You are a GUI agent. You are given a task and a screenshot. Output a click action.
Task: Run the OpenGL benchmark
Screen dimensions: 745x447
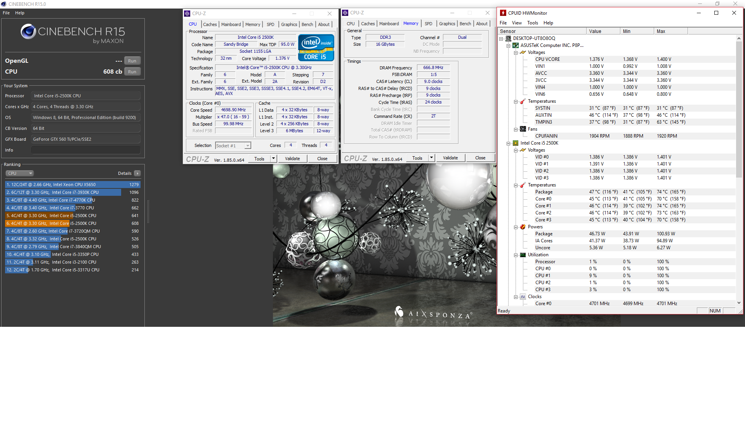(132, 61)
